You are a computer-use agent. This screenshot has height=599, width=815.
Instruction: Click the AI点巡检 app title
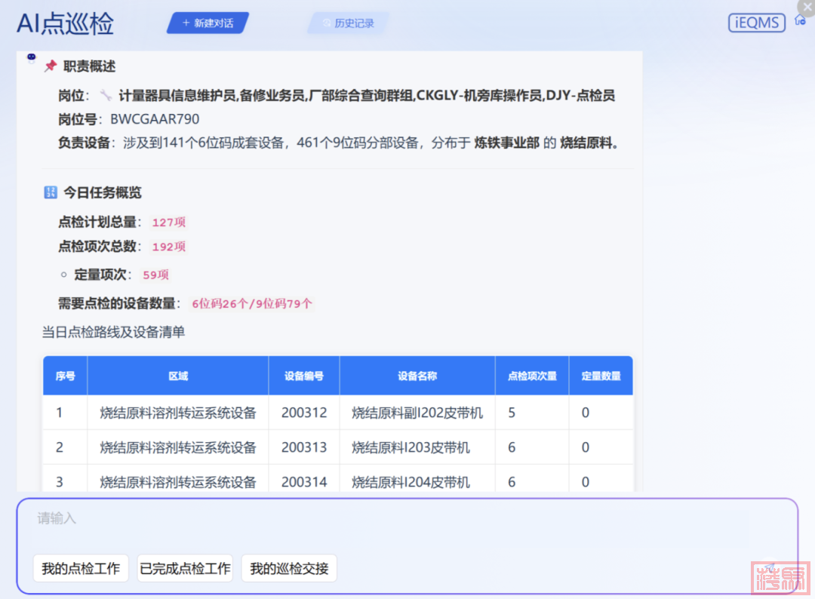point(66,24)
